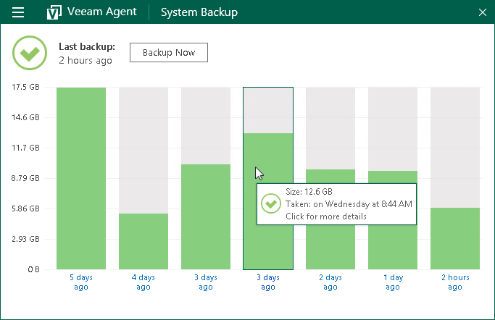The width and height of the screenshot is (495, 320).
Task: Click the "1 day ago" label link
Action: click(x=393, y=282)
